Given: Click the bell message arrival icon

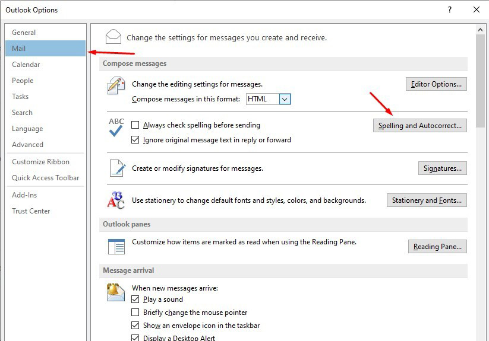Looking at the screenshot, I should (115, 292).
